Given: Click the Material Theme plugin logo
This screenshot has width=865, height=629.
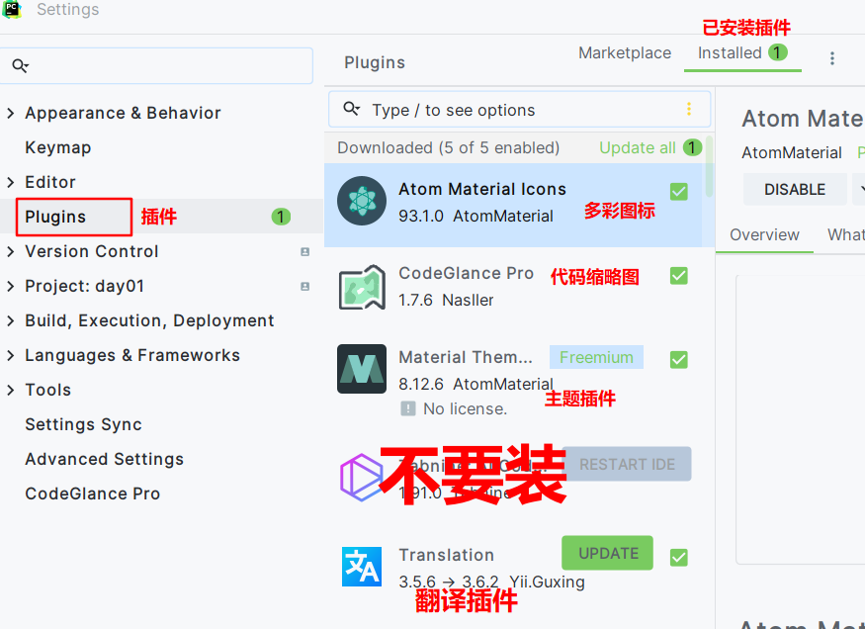Looking at the screenshot, I should point(362,369).
